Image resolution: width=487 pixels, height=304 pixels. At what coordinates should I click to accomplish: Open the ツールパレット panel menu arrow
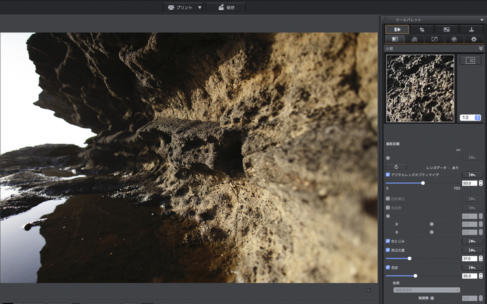[481, 20]
